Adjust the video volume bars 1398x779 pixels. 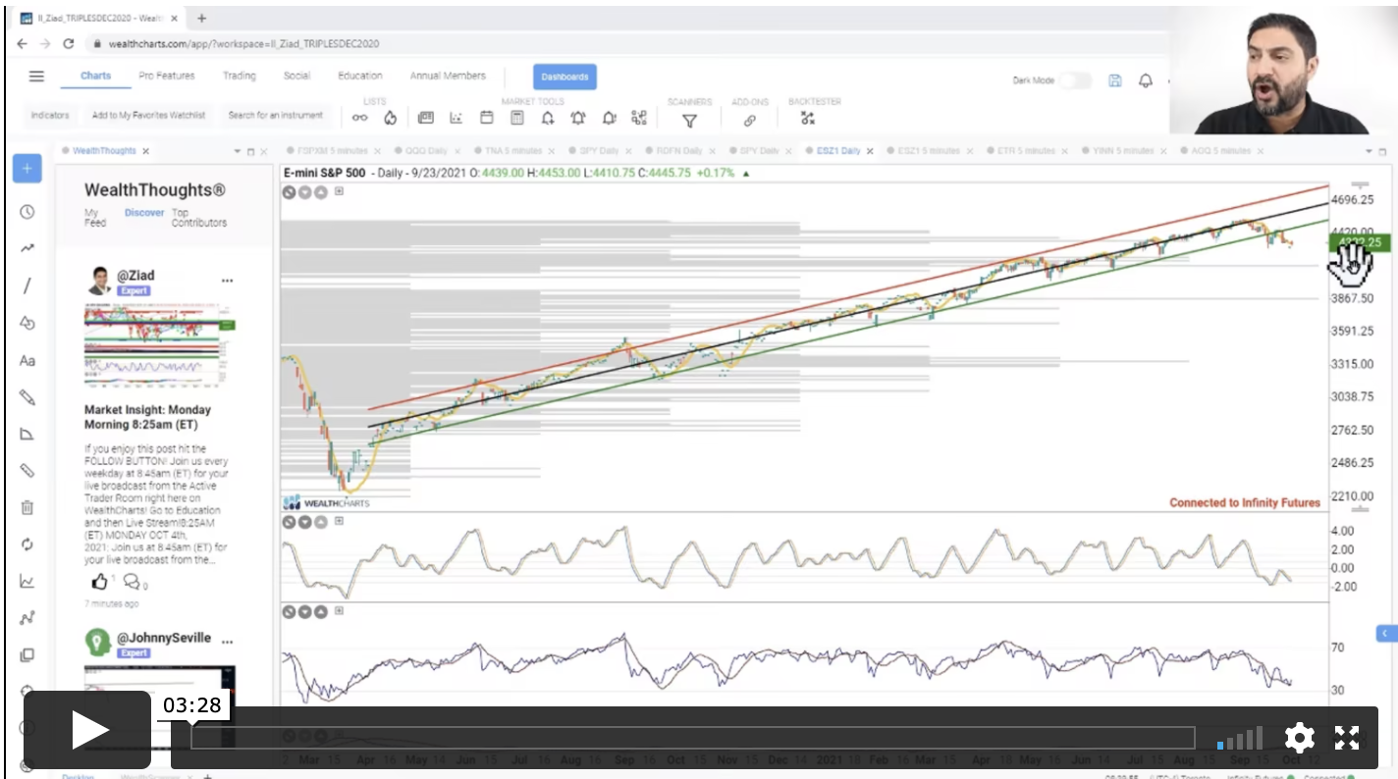click(1240, 739)
